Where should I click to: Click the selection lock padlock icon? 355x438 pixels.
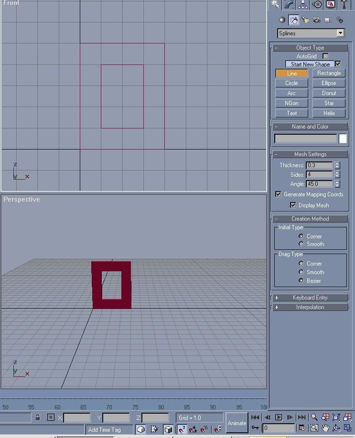point(37,417)
